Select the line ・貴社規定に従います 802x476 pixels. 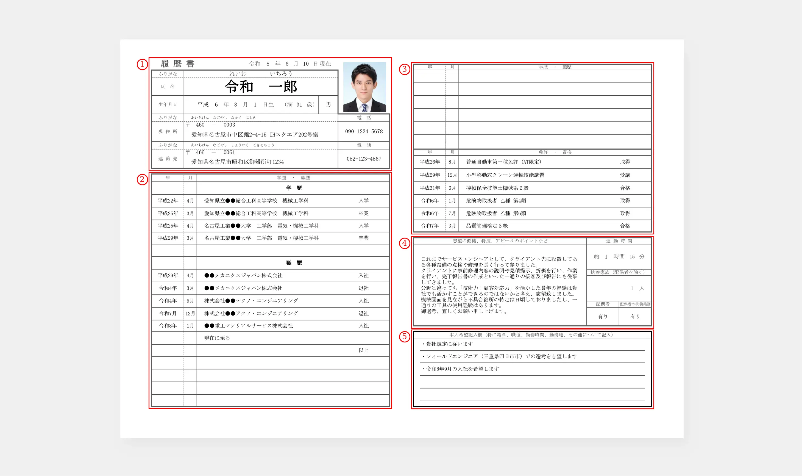click(447, 344)
